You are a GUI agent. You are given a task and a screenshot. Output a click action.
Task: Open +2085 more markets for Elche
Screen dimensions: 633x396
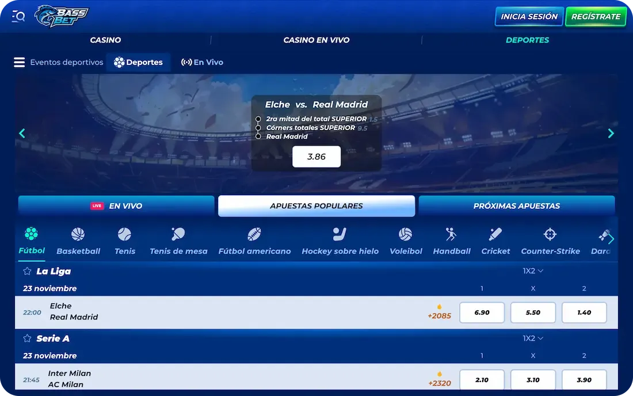coord(439,315)
